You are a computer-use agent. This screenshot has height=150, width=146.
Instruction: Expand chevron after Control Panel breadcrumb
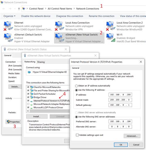[46, 9]
